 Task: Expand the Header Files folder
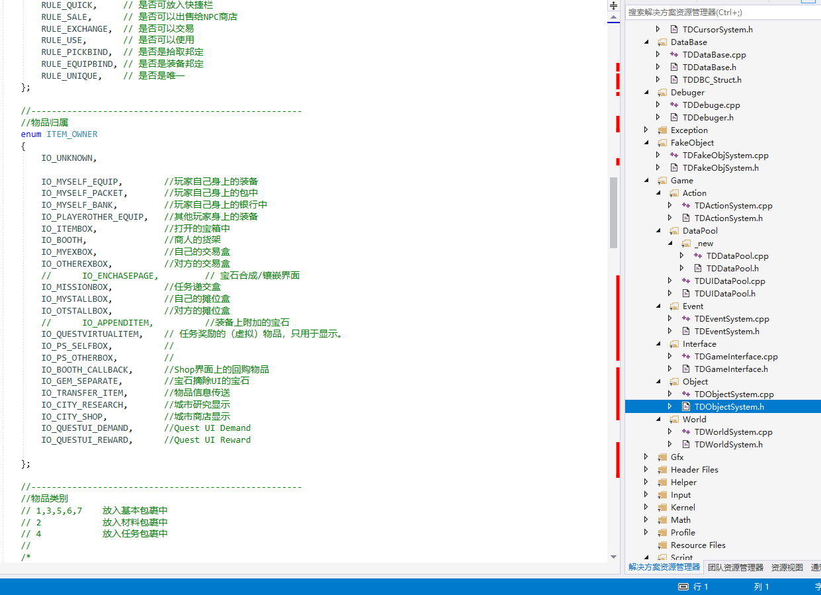[x=646, y=470]
